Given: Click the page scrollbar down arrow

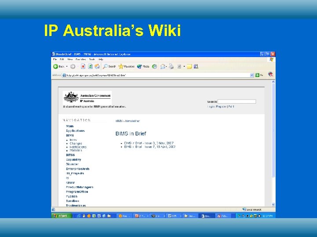Looking at the screenshot, I should coord(273,205).
